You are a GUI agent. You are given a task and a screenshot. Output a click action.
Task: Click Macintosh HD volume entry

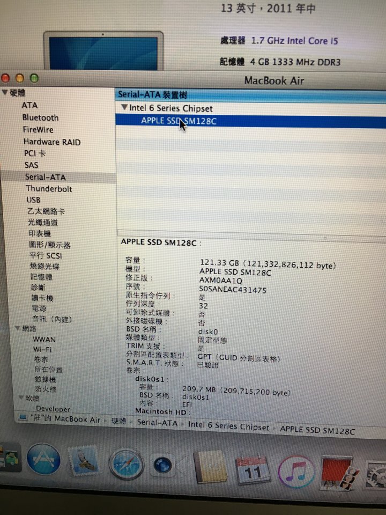pyautogui.click(x=162, y=411)
